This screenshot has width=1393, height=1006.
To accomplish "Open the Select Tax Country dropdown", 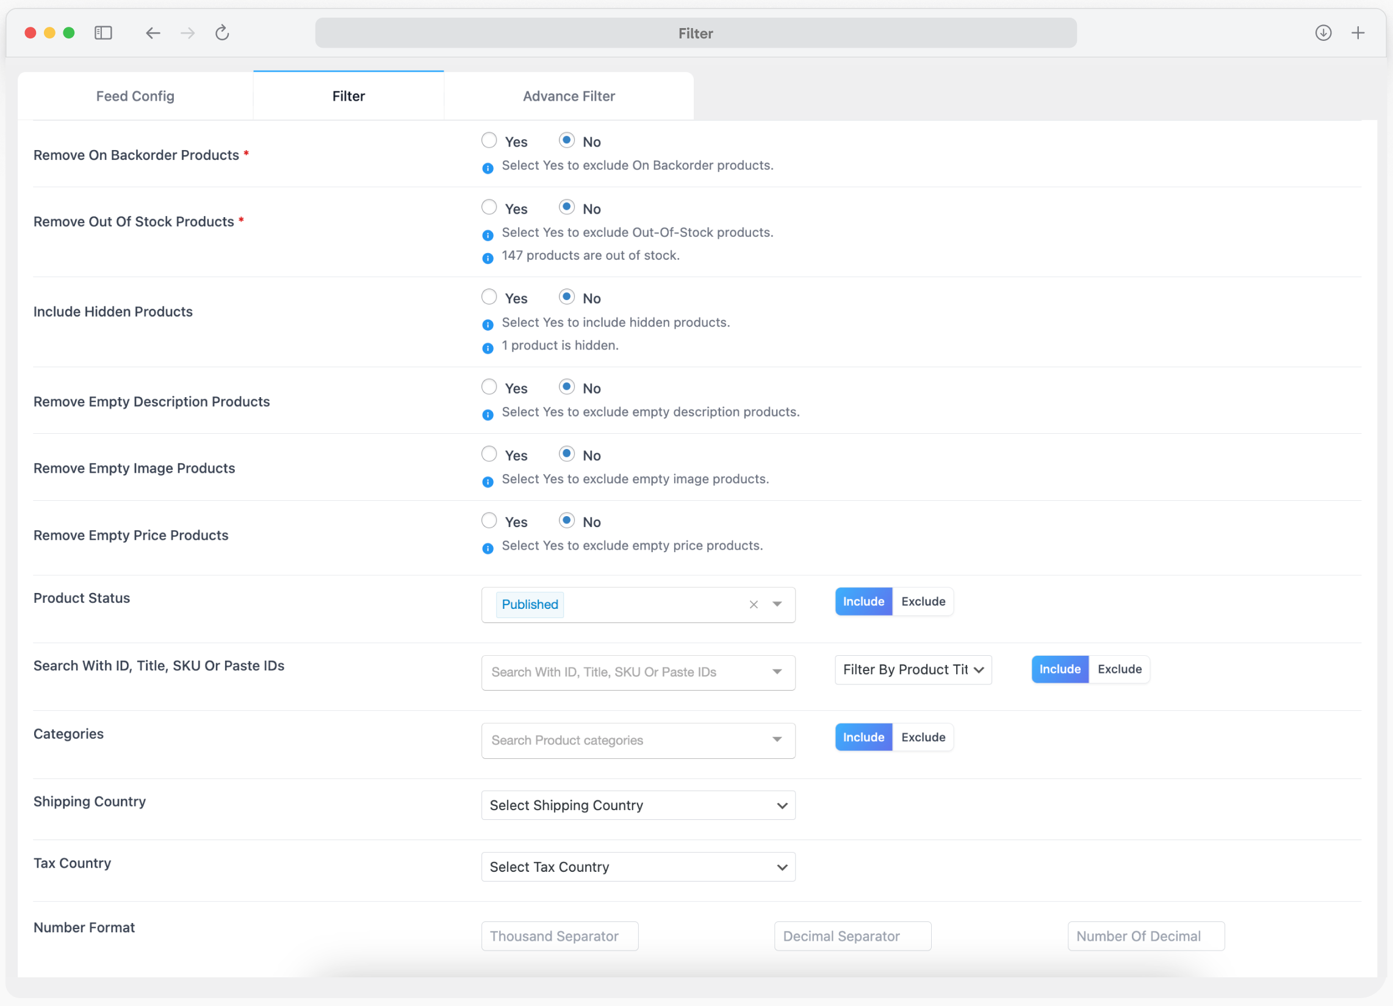I will coord(638,866).
